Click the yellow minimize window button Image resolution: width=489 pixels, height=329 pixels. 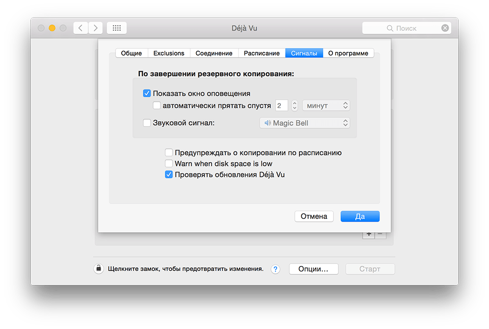(52, 28)
